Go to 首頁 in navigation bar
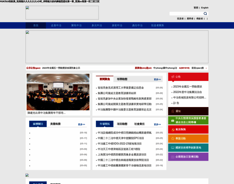The height and width of the screenshot is (184, 234). point(36,25)
